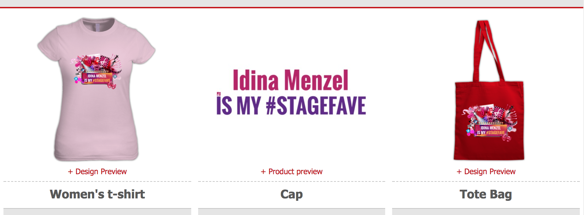
Task: Click the small red logo above the slogan
Action: [219, 94]
